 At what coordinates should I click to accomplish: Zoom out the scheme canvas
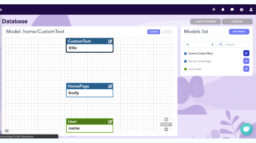(166, 129)
